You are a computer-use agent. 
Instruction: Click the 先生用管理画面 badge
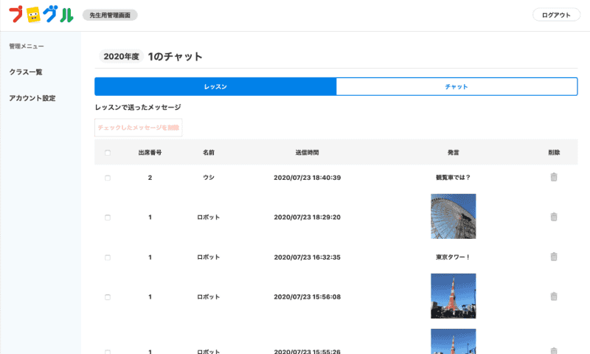(x=110, y=15)
